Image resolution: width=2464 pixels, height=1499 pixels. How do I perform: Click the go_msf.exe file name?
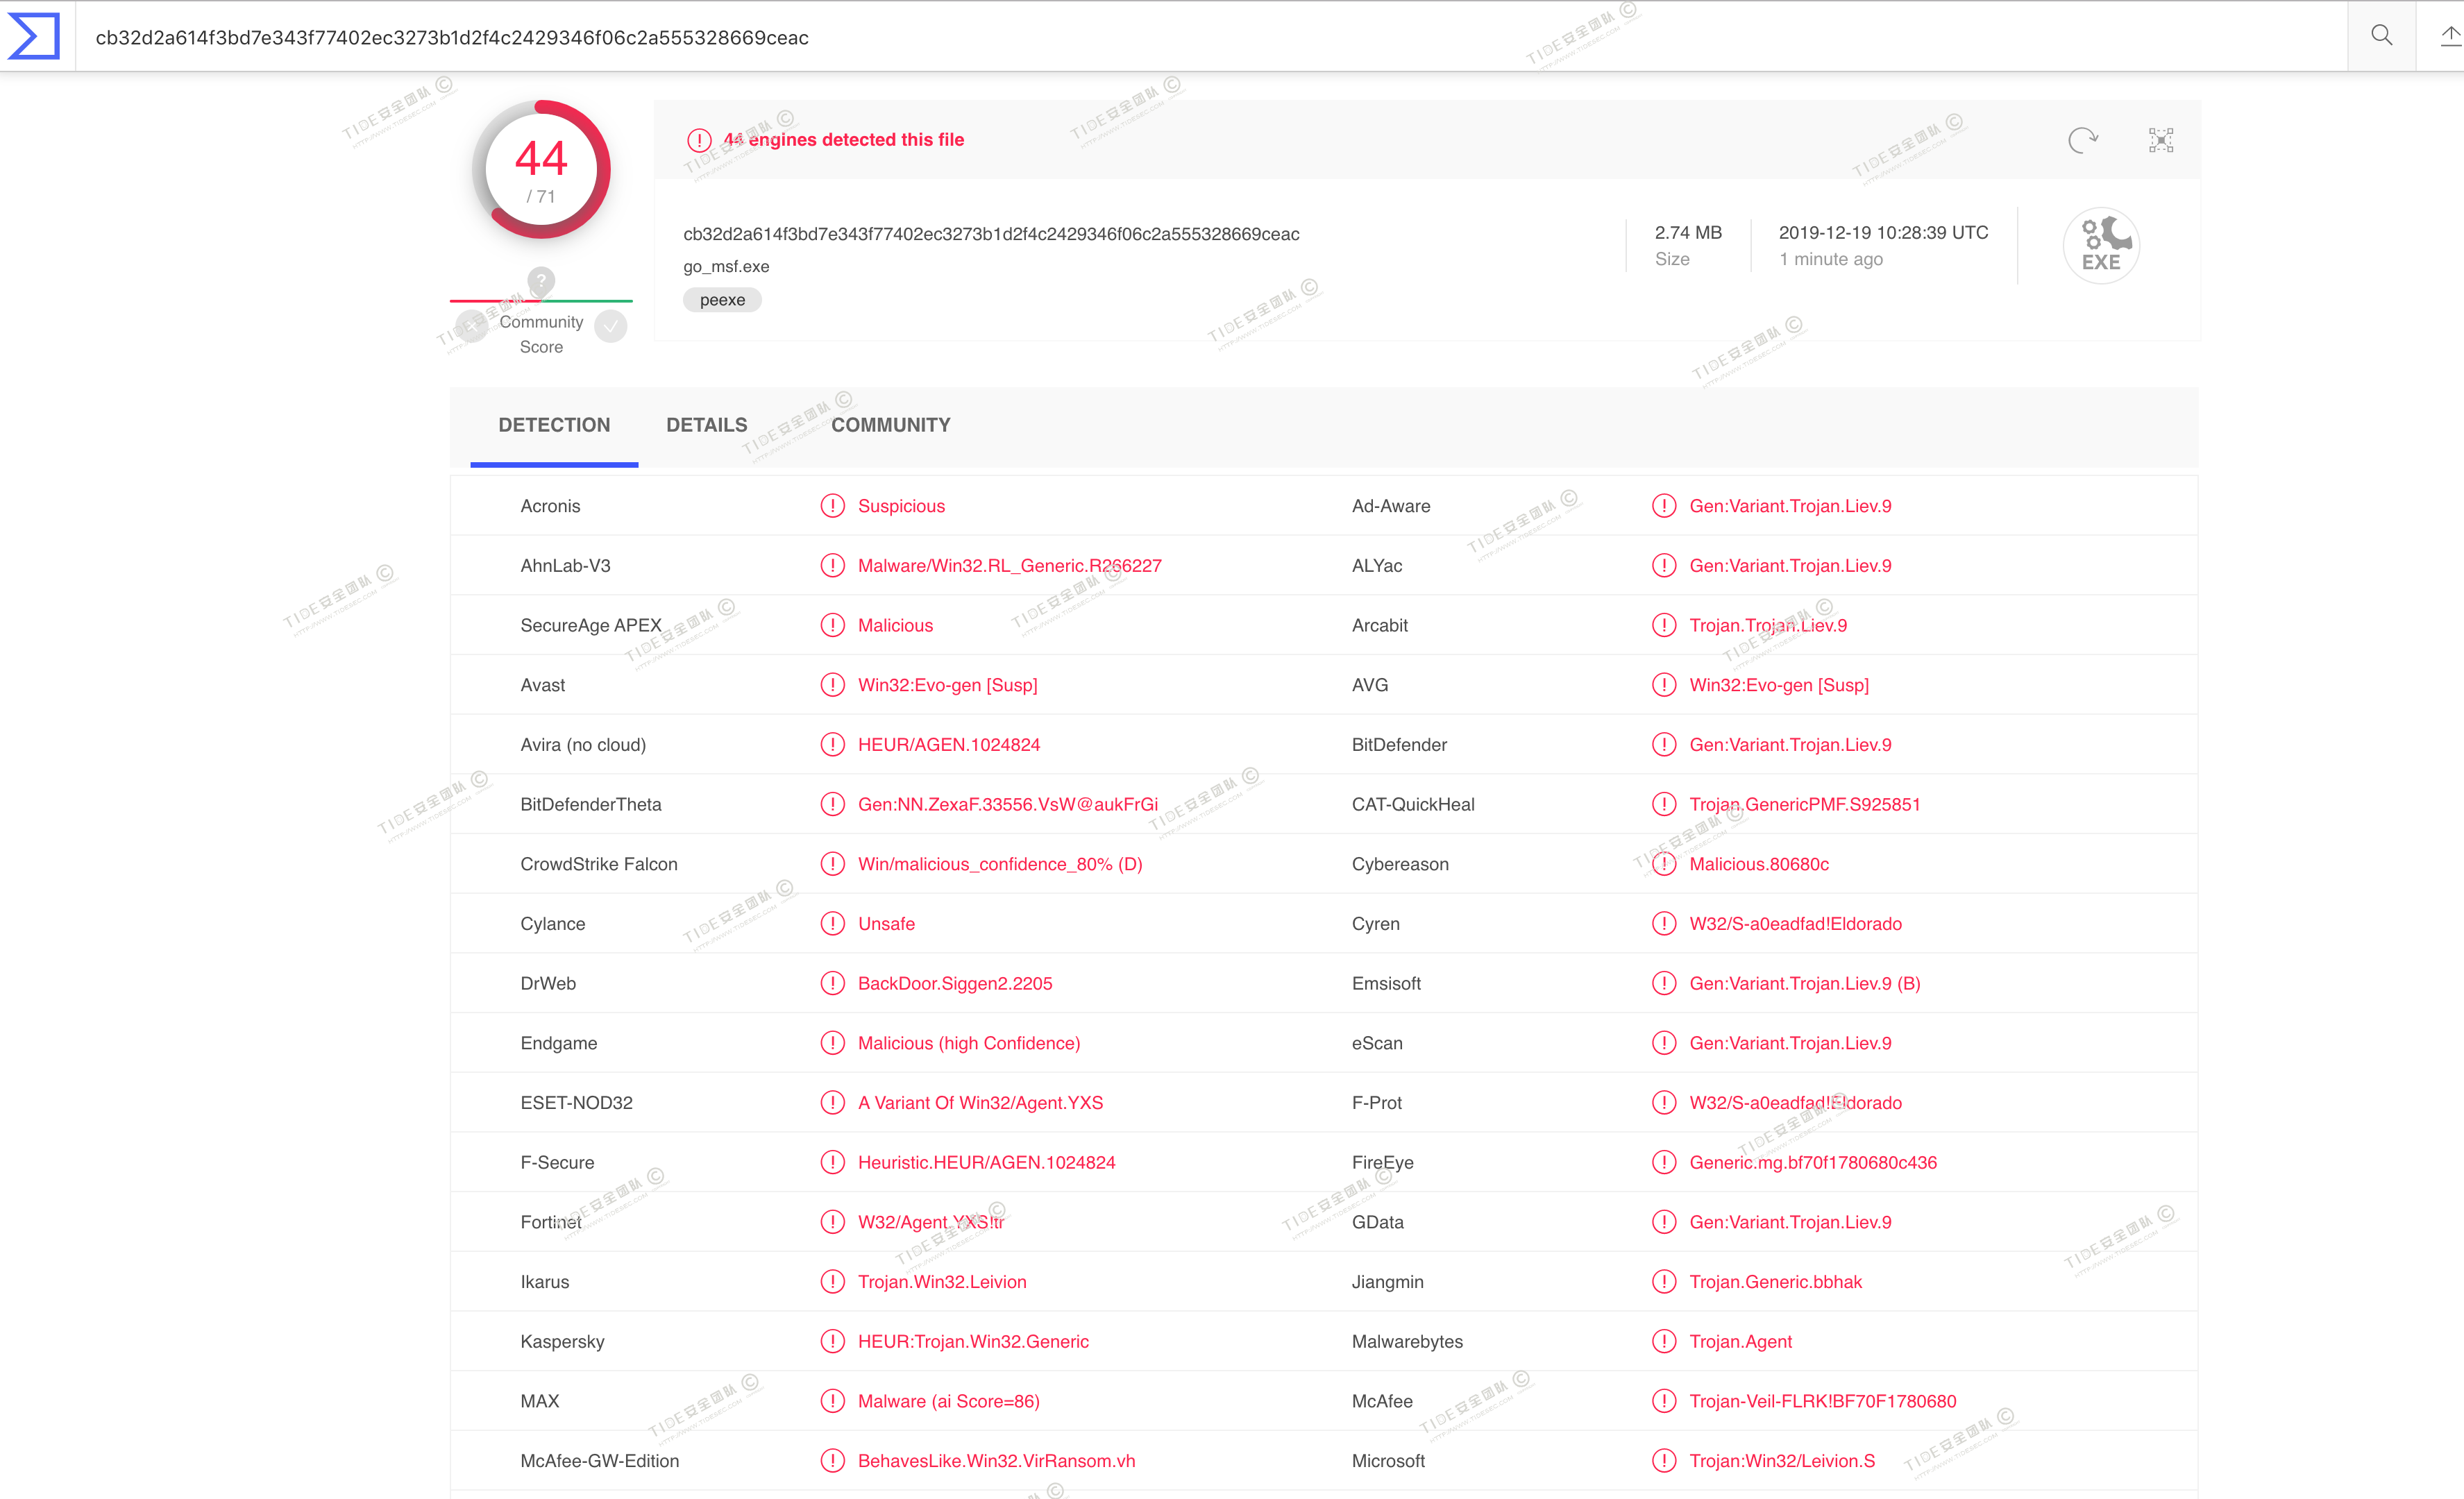(726, 266)
